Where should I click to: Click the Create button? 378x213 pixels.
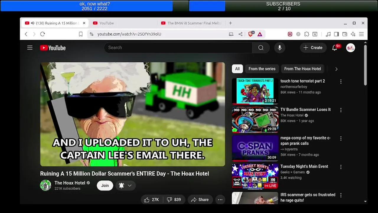[x=313, y=48]
